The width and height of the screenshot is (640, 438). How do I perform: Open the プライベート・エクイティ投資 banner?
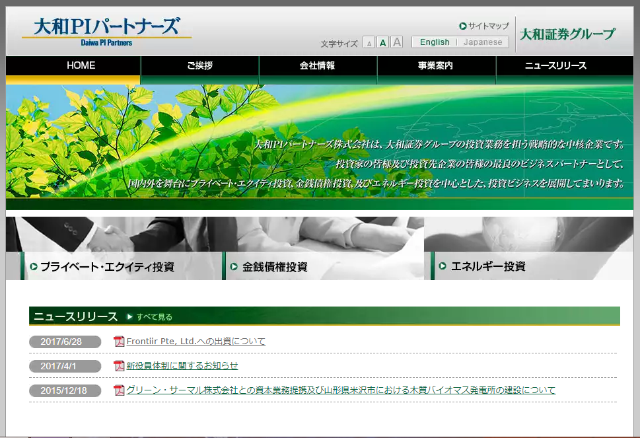click(114, 248)
